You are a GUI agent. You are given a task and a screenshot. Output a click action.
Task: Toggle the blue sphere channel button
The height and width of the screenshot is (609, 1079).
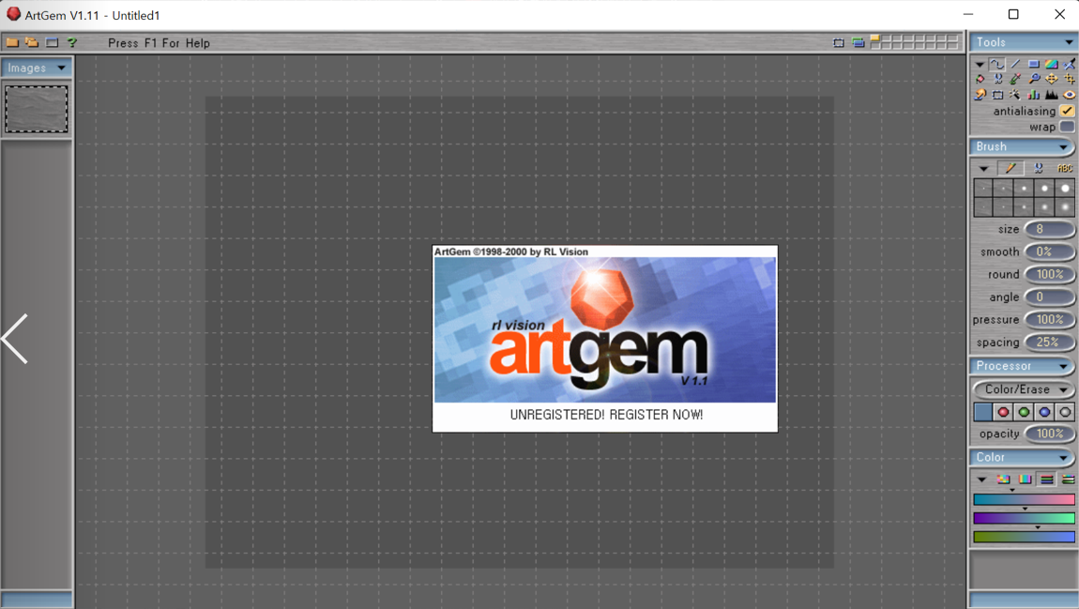1044,412
